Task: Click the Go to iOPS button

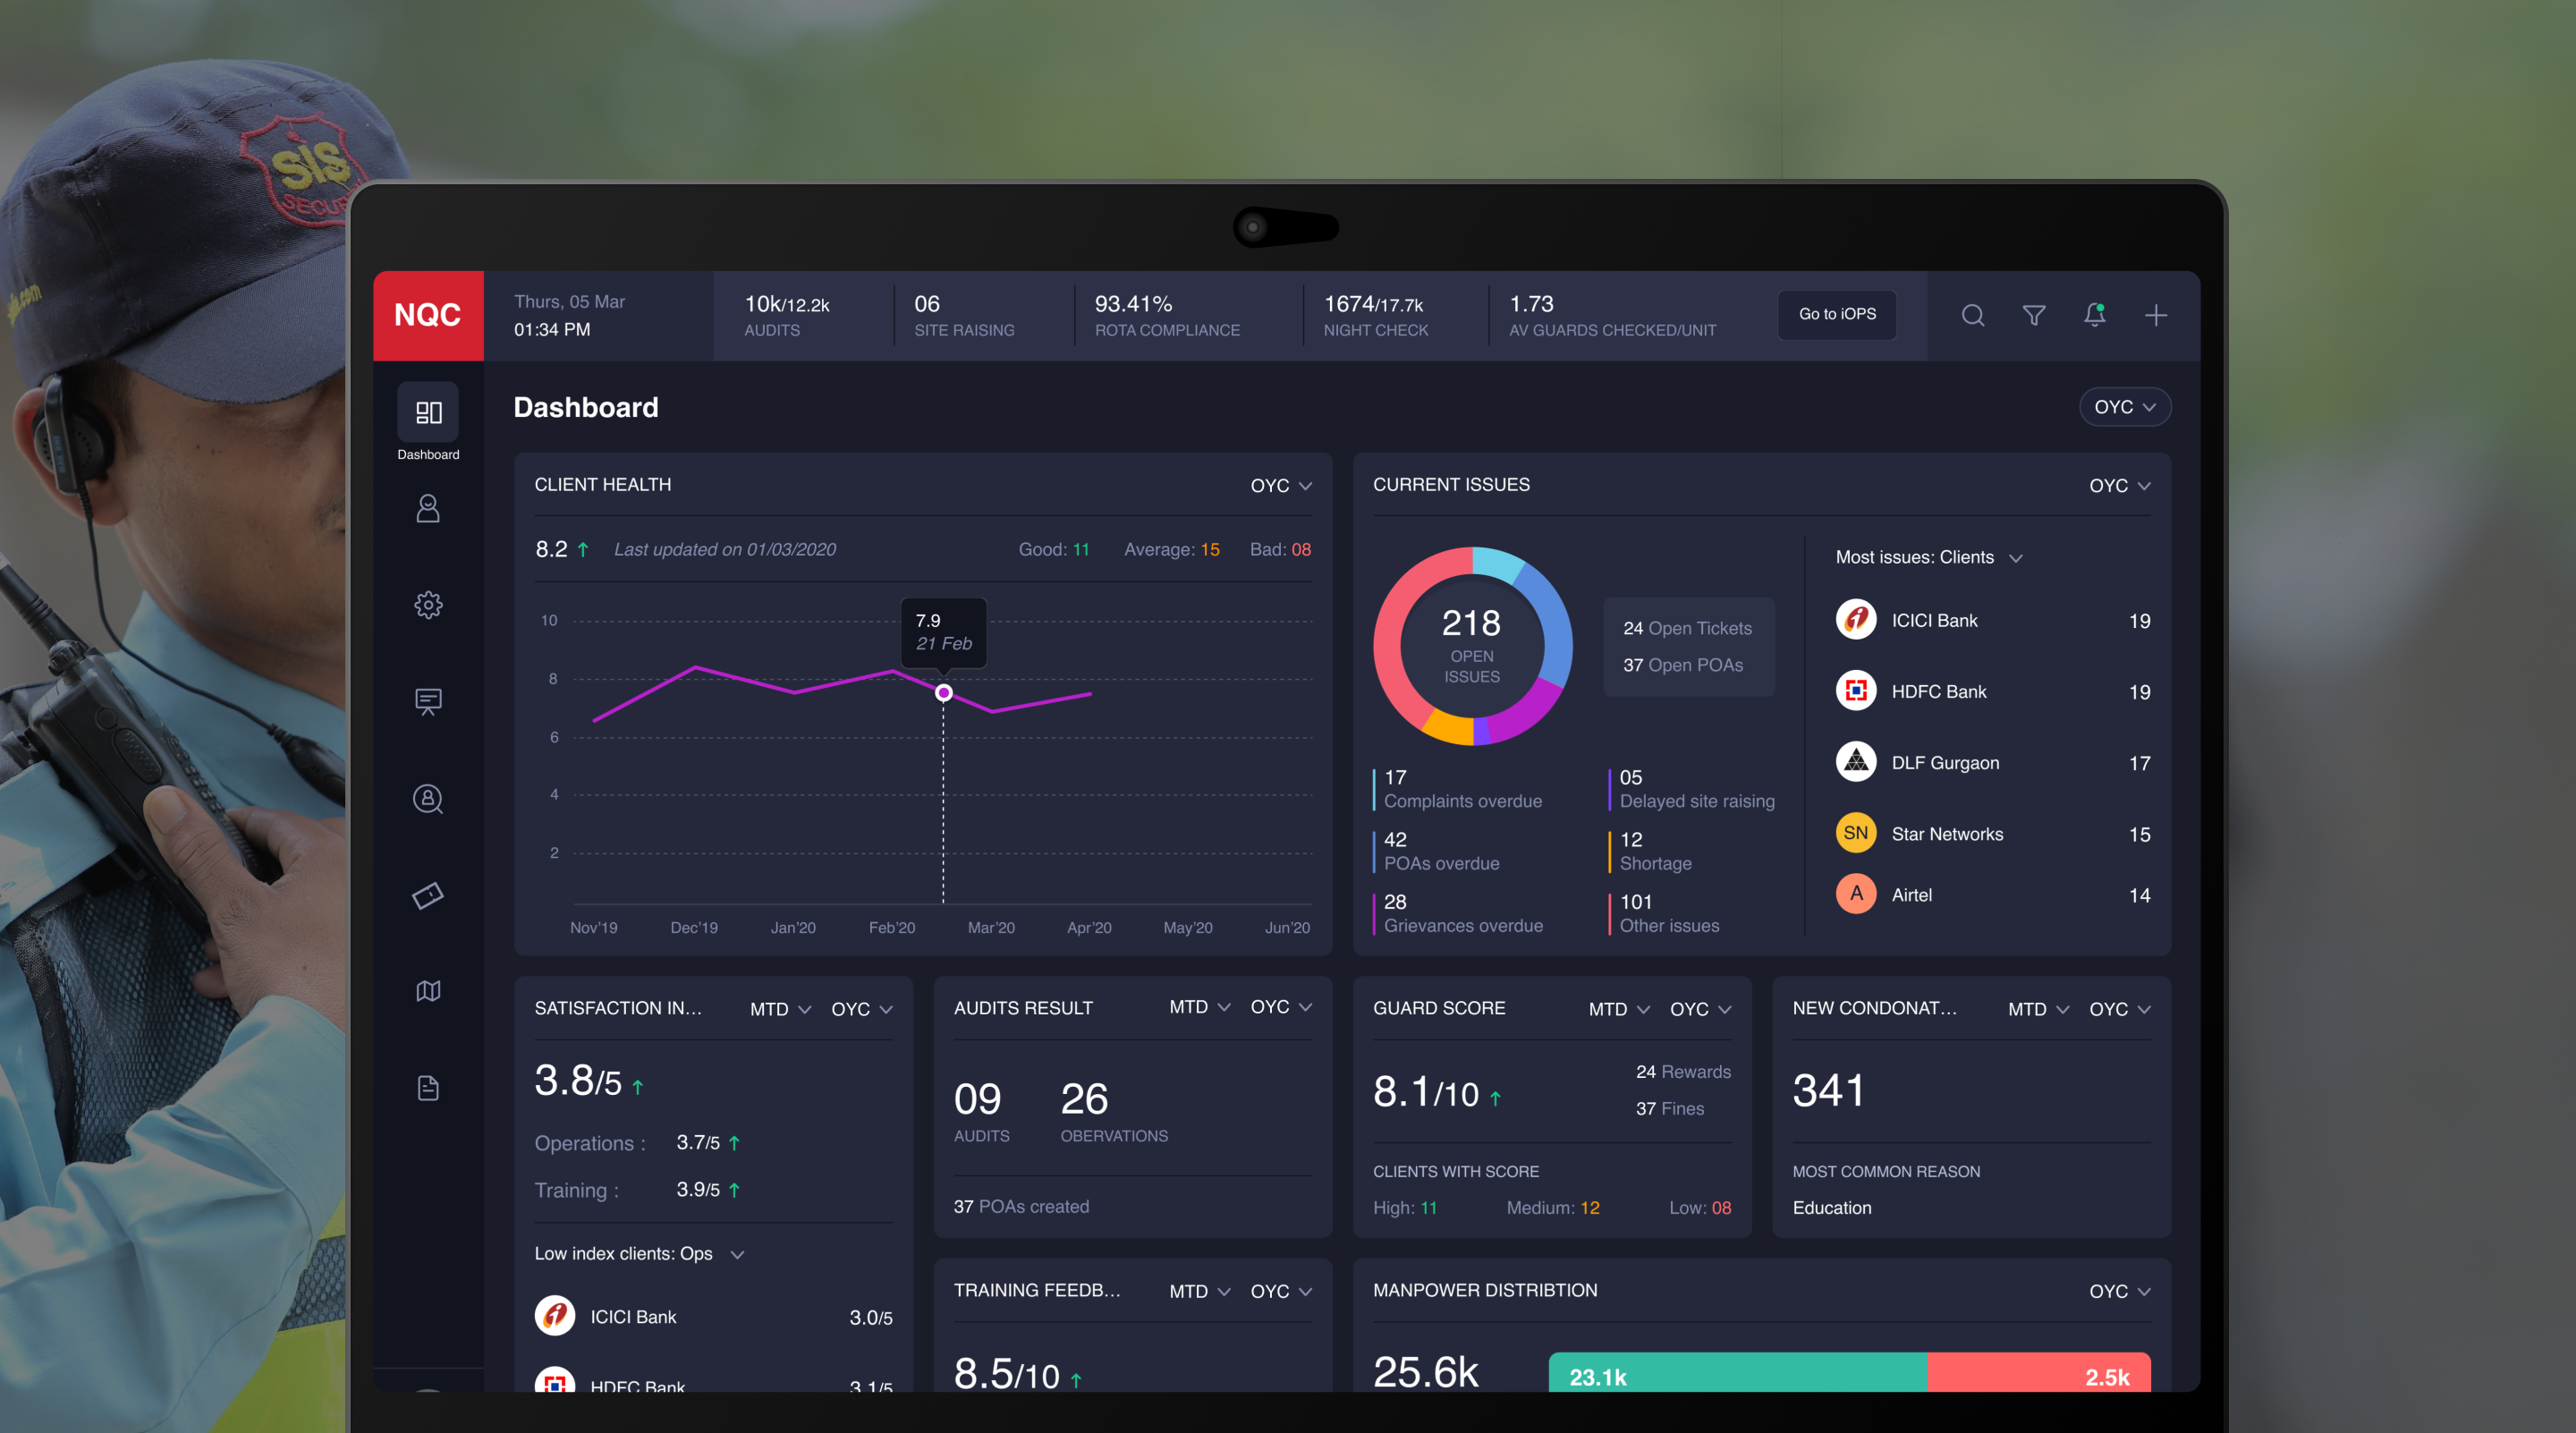Action: click(1836, 314)
